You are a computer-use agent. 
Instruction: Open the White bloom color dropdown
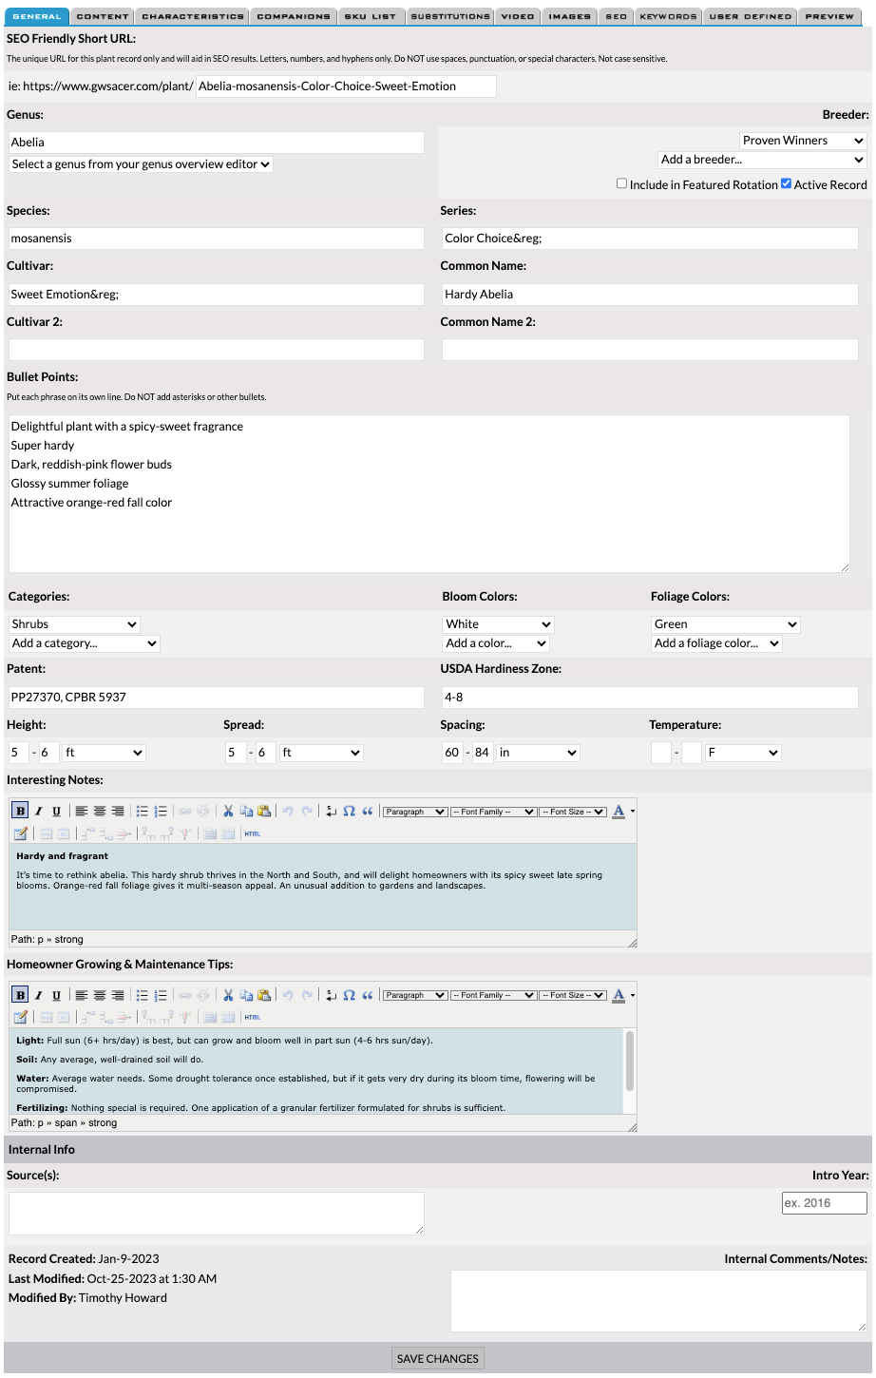pyautogui.click(x=498, y=624)
